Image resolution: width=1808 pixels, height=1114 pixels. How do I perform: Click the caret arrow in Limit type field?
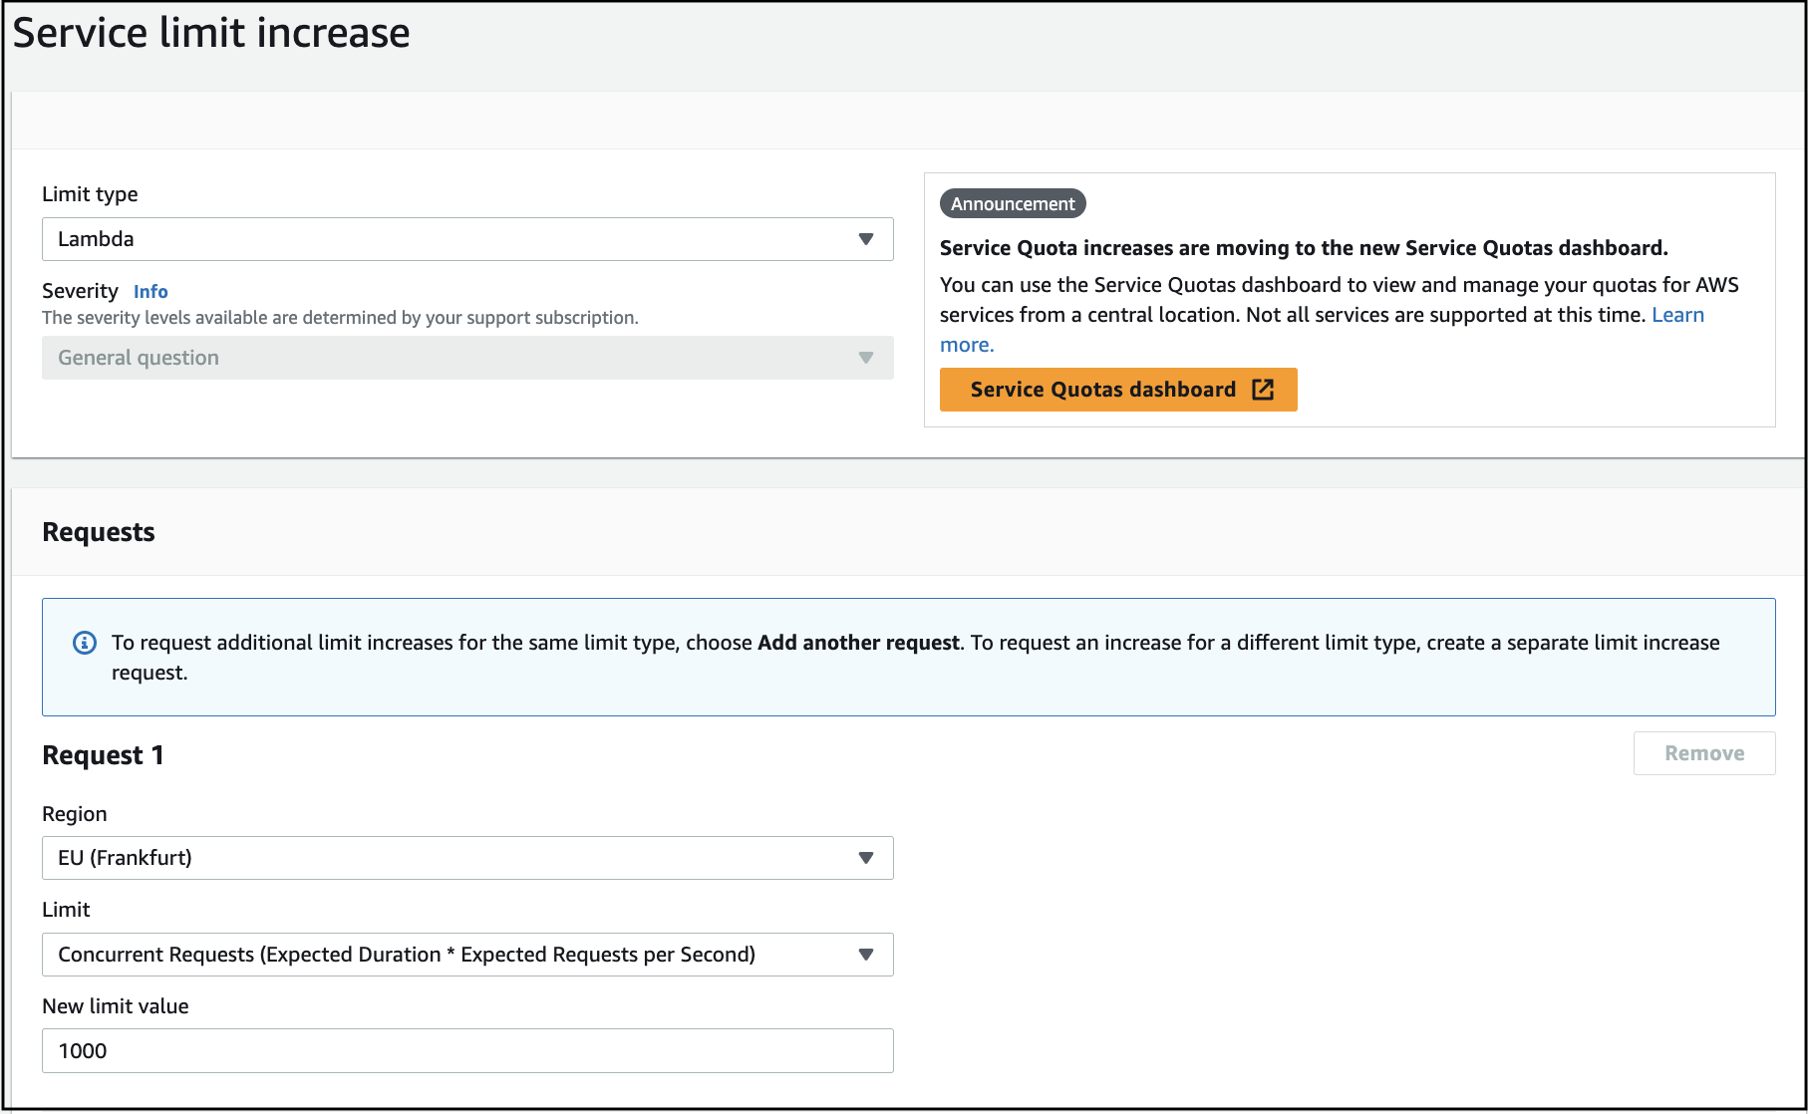865,239
